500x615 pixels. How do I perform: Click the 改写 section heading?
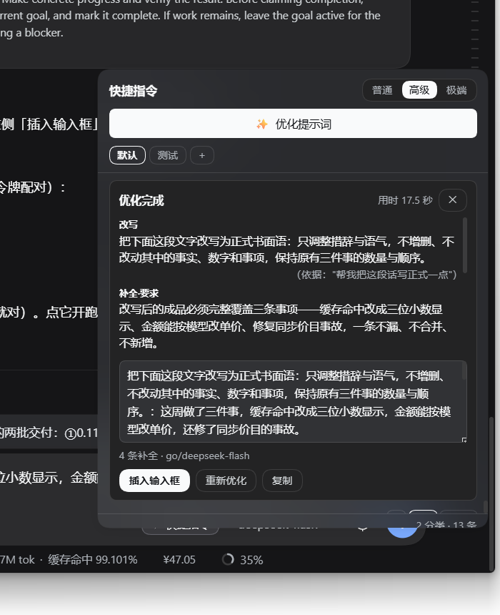[129, 225]
